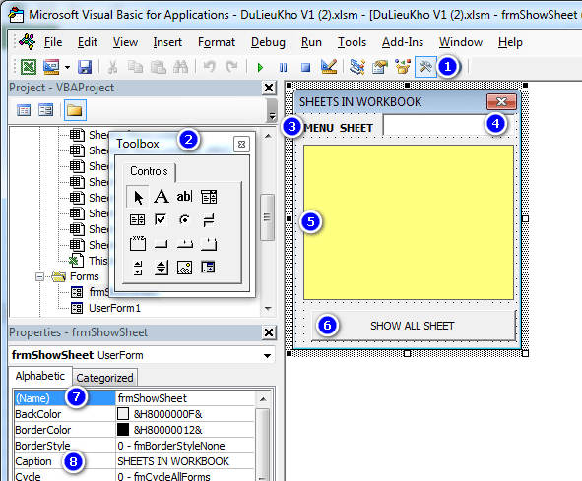The height and width of the screenshot is (481, 582).
Task: Select the OptionButton control in Toolbox
Action: click(x=184, y=220)
